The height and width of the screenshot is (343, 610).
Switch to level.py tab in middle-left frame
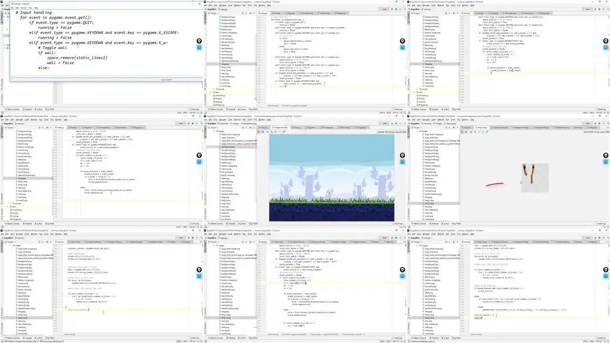click(x=74, y=128)
